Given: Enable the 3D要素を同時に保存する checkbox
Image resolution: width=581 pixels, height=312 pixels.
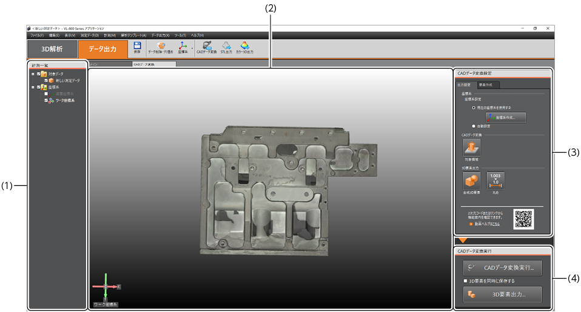Looking at the screenshot, I should tap(465, 281).
